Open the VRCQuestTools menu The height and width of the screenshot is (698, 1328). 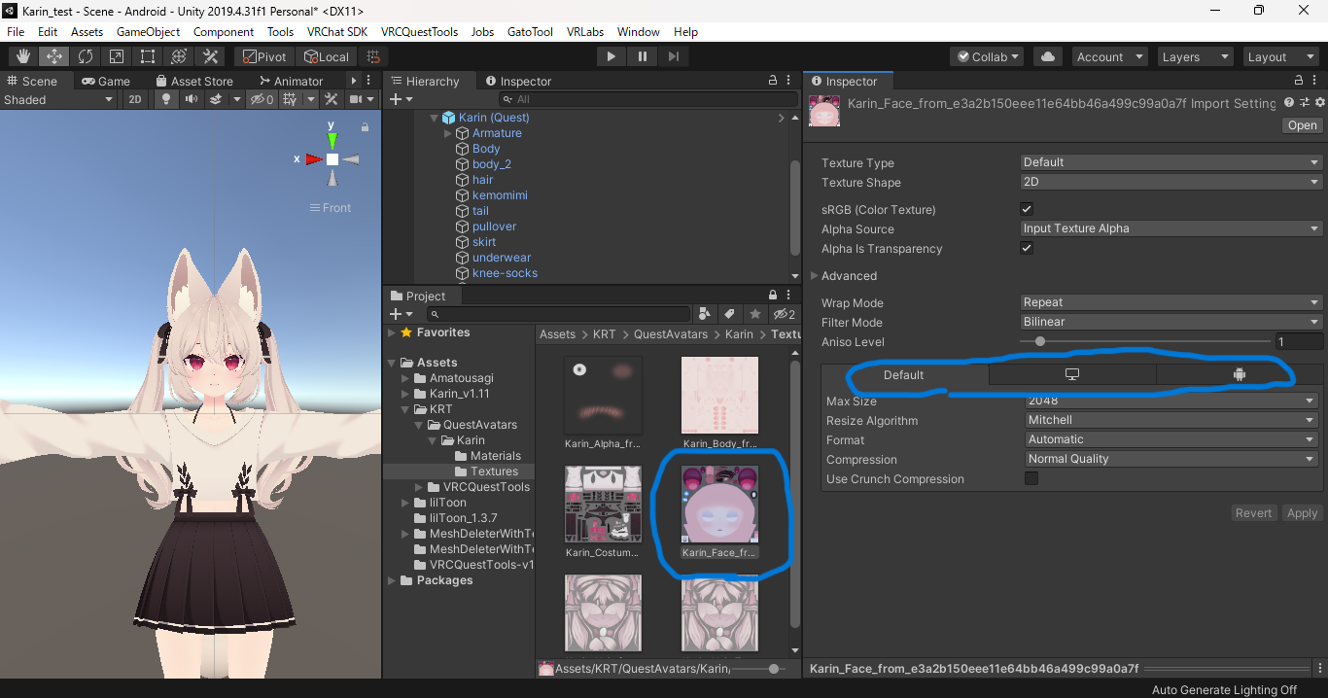coord(419,32)
